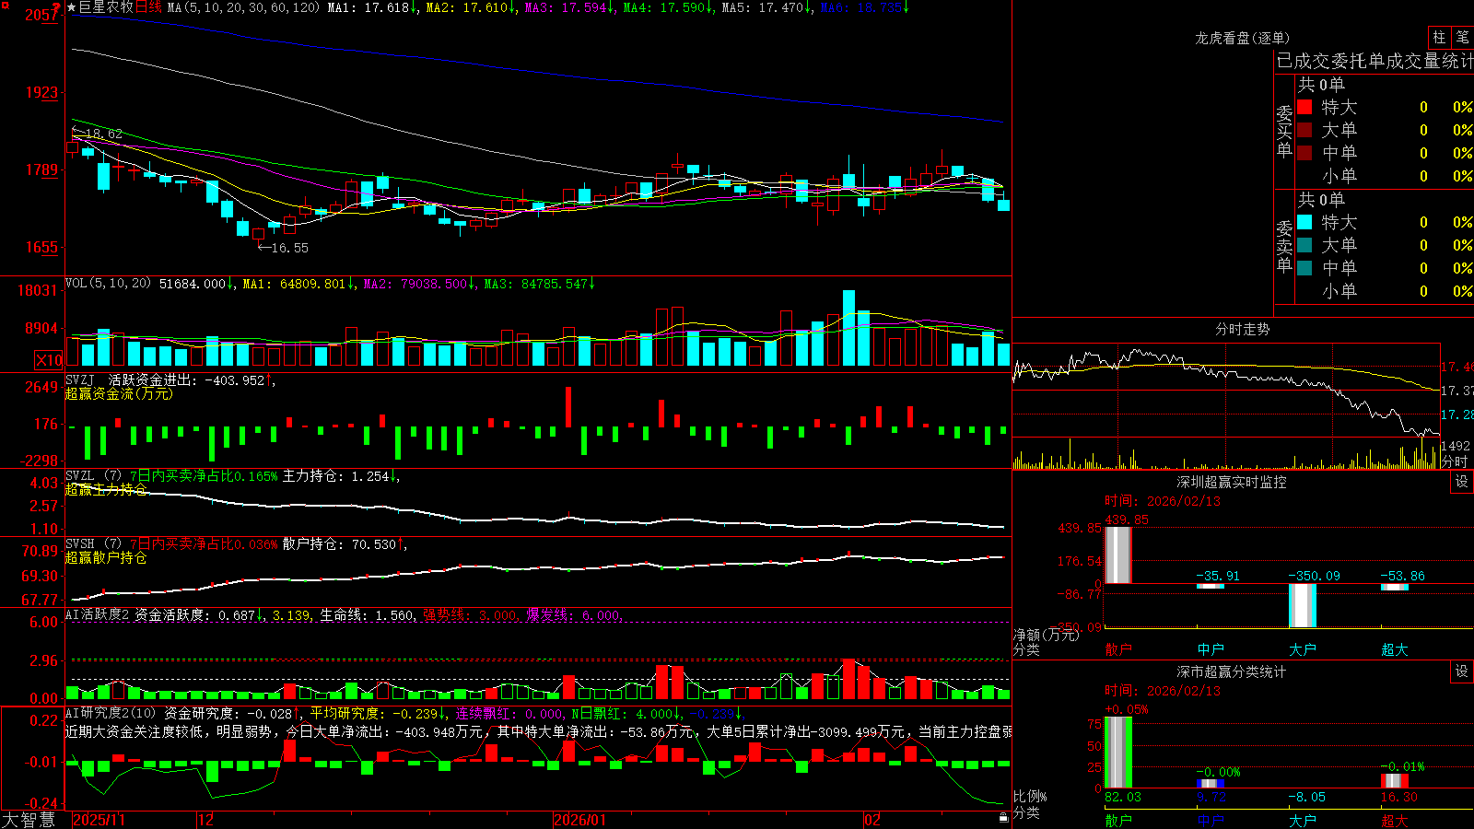Click the 2025/11 timeline marker
Viewport: 1474px width, 829px height.
pos(99,820)
